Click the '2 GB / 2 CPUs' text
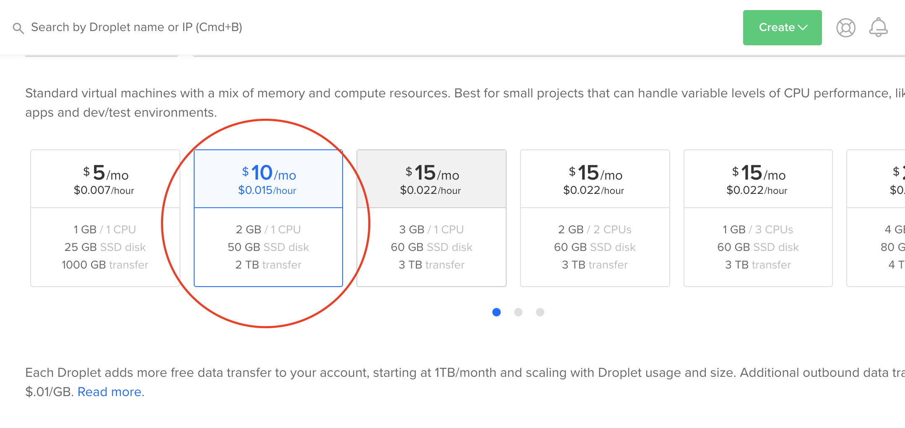This screenshot has width=905, height=428. click(x=595, y=230)
